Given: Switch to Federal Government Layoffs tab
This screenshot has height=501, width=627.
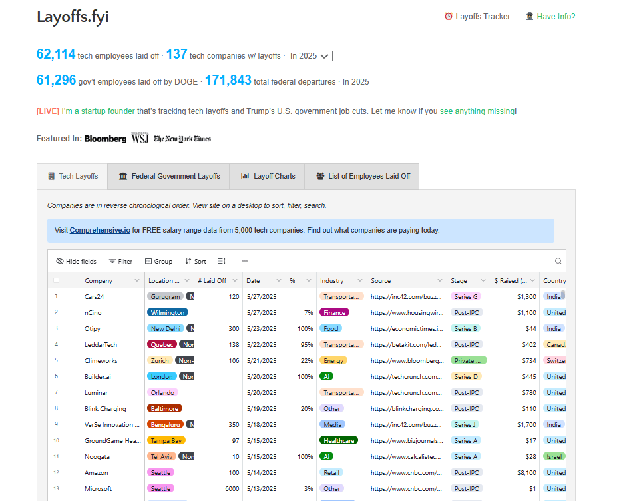Looking at the screenshot, I should tap(168, 176).
